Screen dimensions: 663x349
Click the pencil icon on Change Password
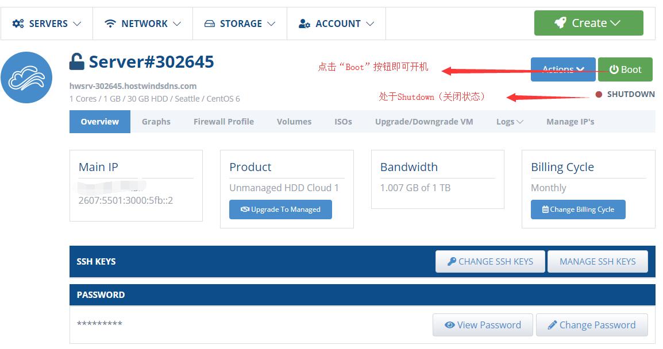coord(553,325)
